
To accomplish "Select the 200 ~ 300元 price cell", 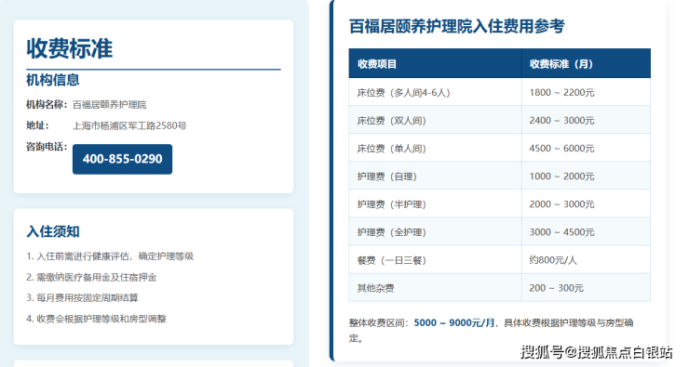I will [586, 288].
